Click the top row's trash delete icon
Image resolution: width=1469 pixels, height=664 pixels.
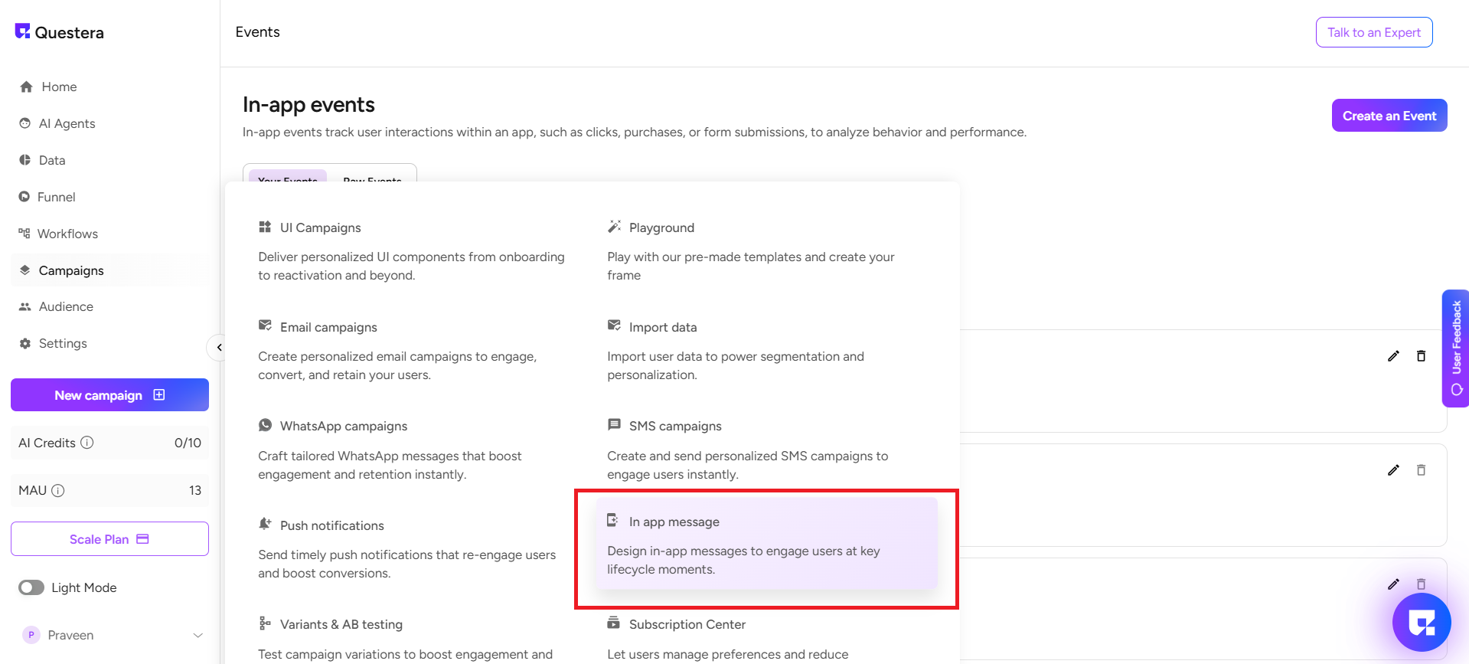(x=1421, y=356)
